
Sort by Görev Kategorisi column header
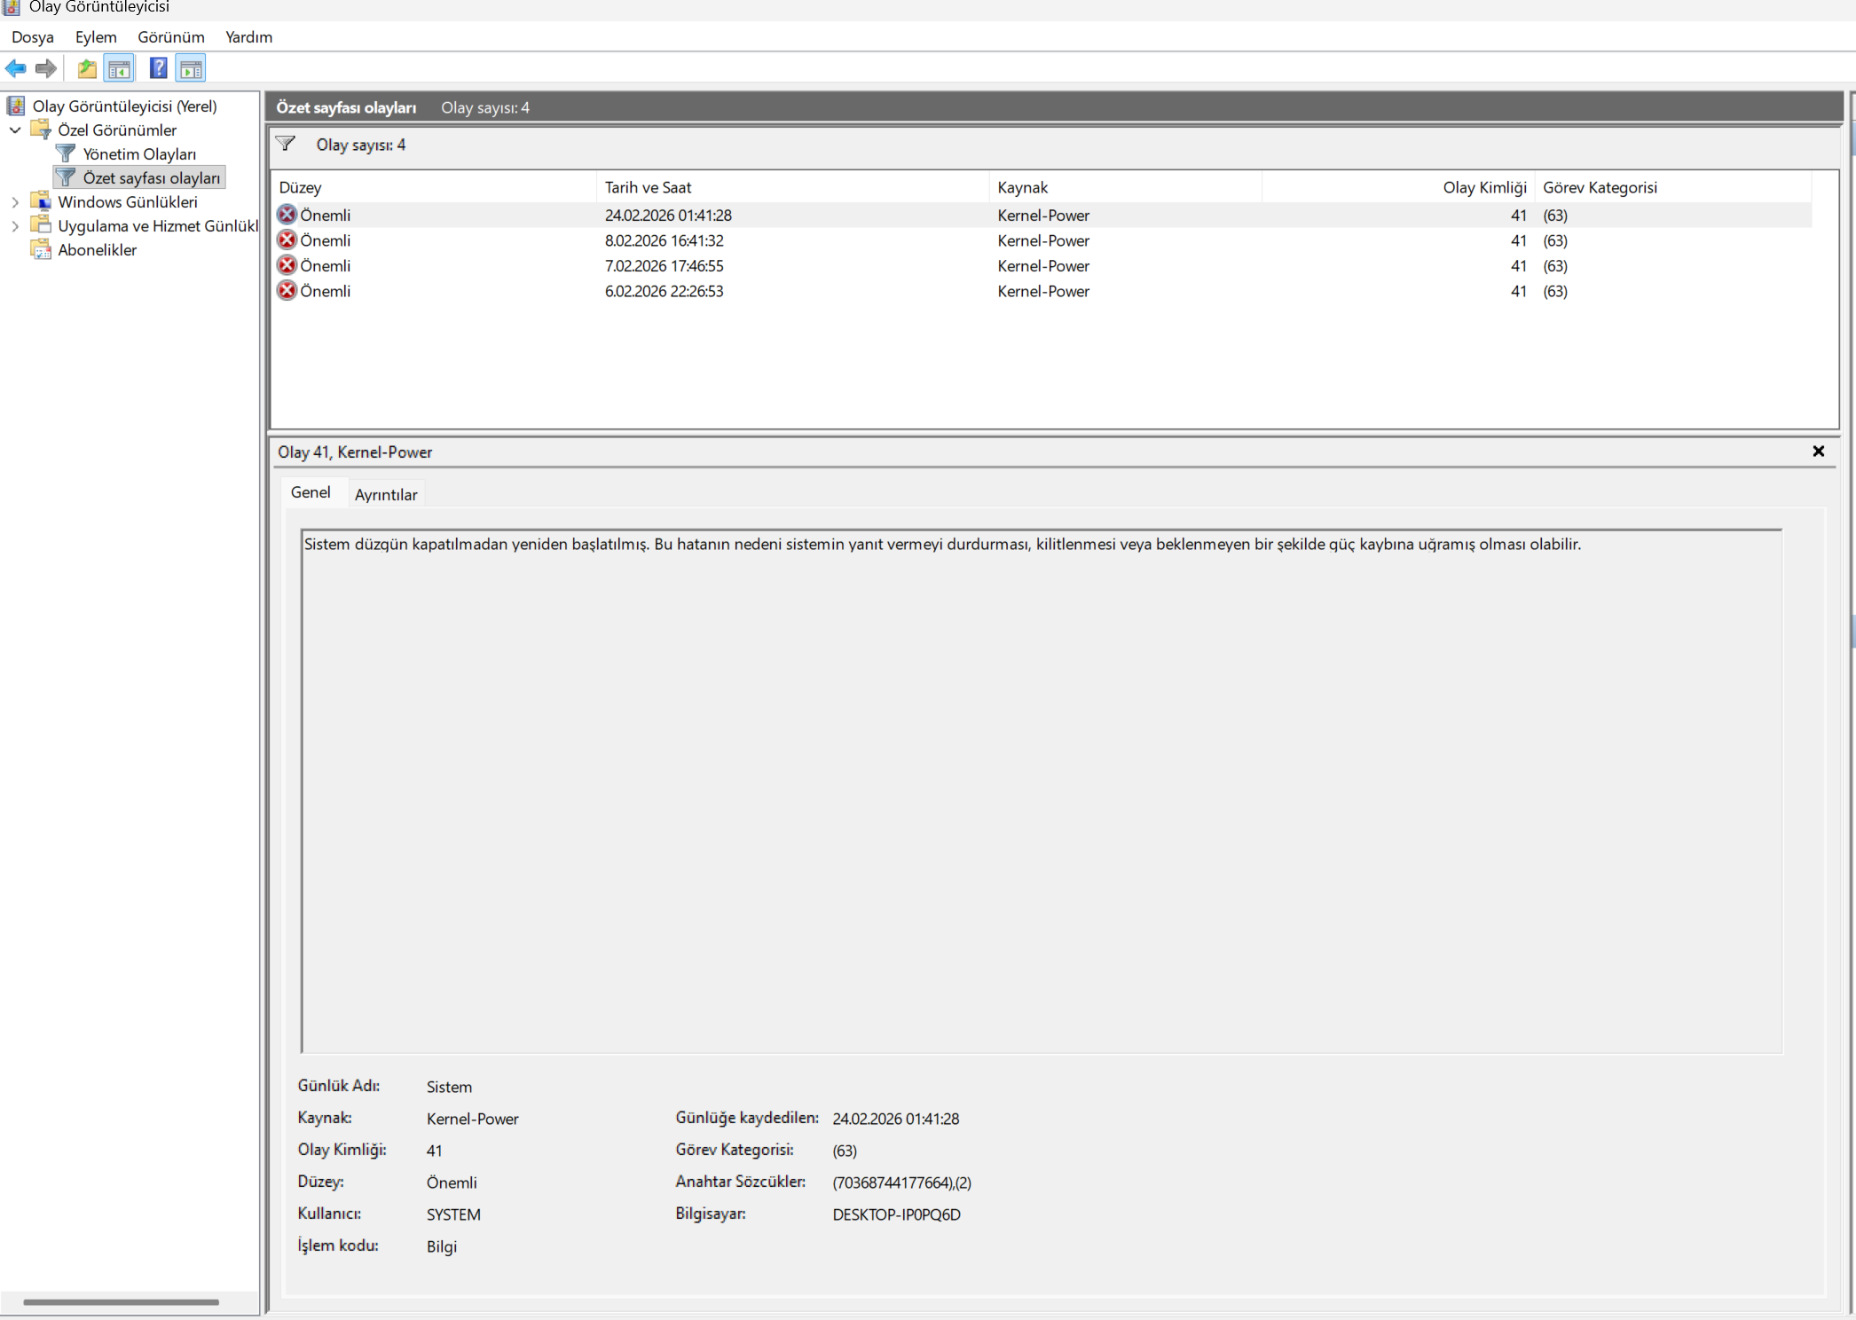(x=1673, y=187)
